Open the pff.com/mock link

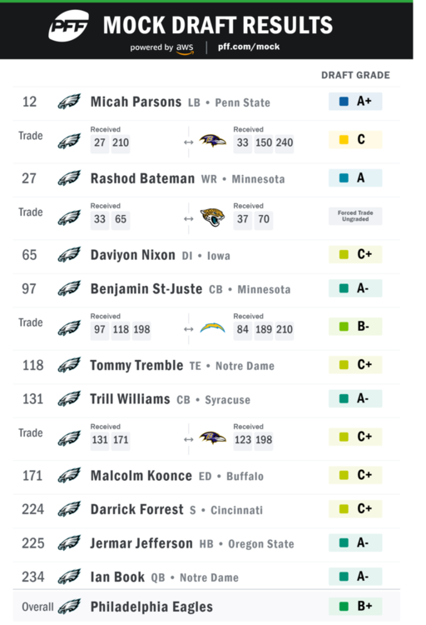(x=249, y=47)
